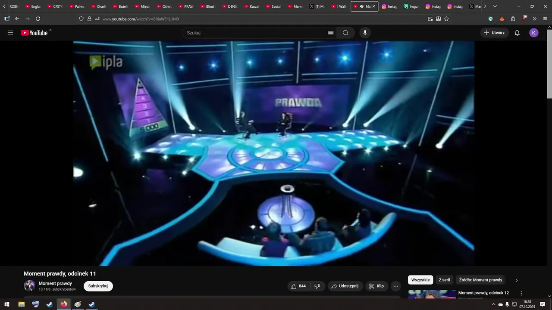Screen dimensions: 552x310
Task: Open the Windows notification center
Action: coord(543,304)
